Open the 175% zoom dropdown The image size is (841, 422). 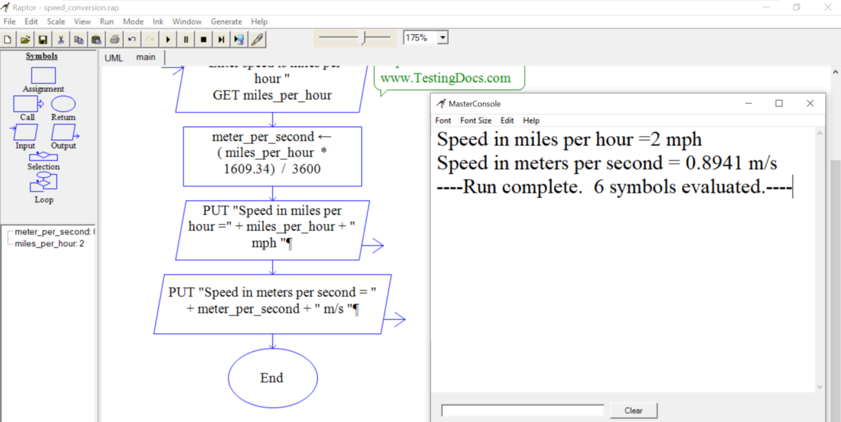[x=441, y=37]
